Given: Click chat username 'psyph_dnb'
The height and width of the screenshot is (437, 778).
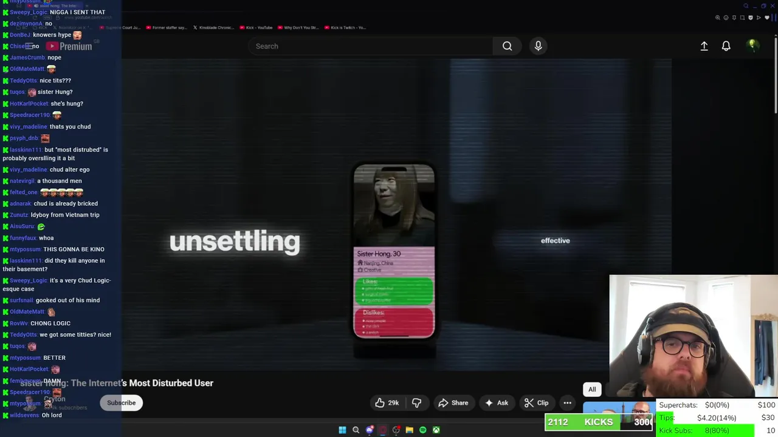Looking at the screenshot, I should 24,138.
